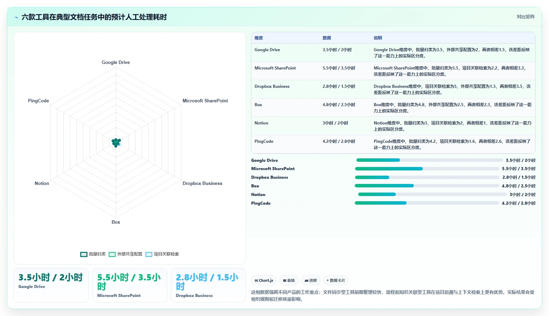
Task: Click the PingCode progress list label
Action: pyautogui.click(x=261, y=203)
